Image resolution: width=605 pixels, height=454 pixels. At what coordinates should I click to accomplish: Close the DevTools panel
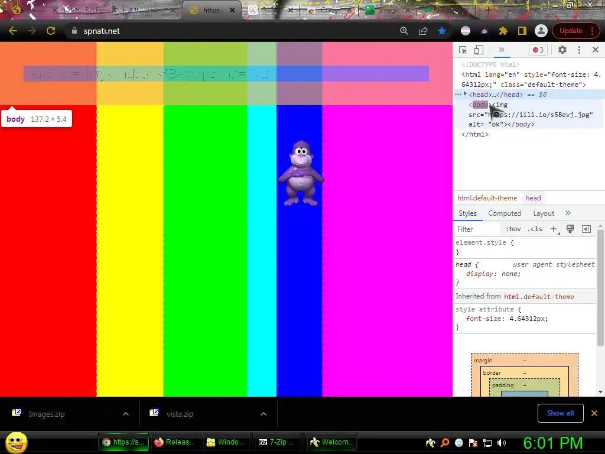(x=596, y=50)
